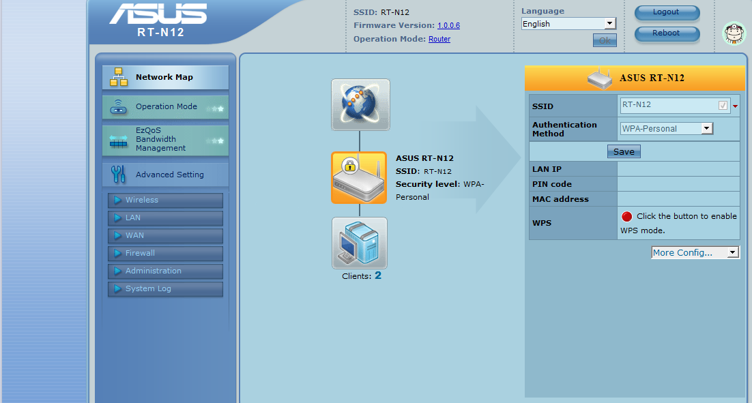Open Operation Mode menu item
752x403 pixels.
pyautogui.click(x=165, y=107)
